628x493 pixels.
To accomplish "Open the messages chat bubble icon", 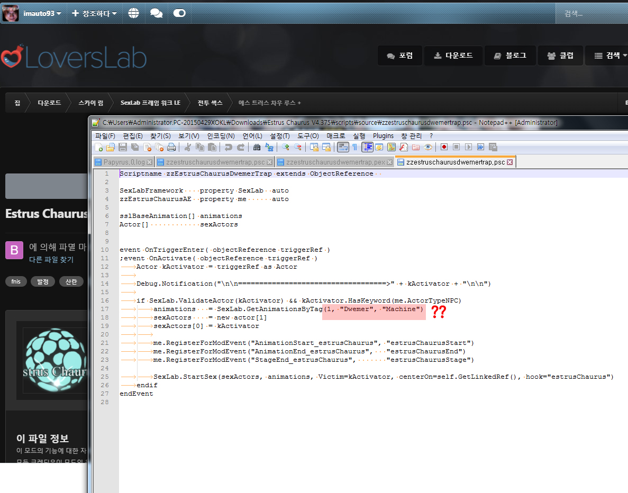I will [156, 13].
